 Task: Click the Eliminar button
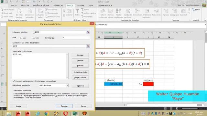tap(80, 66)
